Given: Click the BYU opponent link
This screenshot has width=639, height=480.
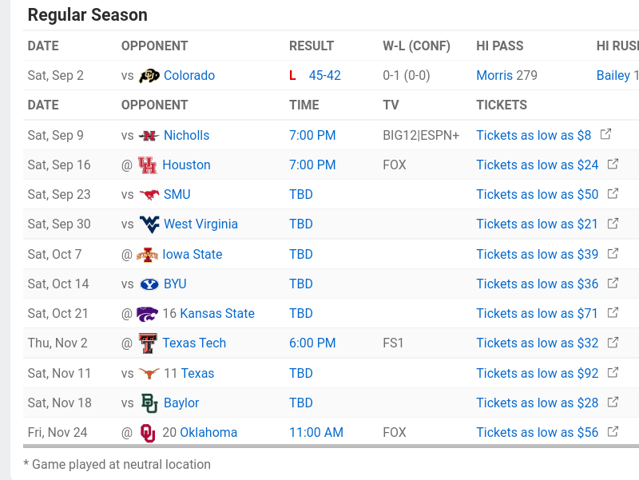Looking at the screenshot, I should pos(175,284).
